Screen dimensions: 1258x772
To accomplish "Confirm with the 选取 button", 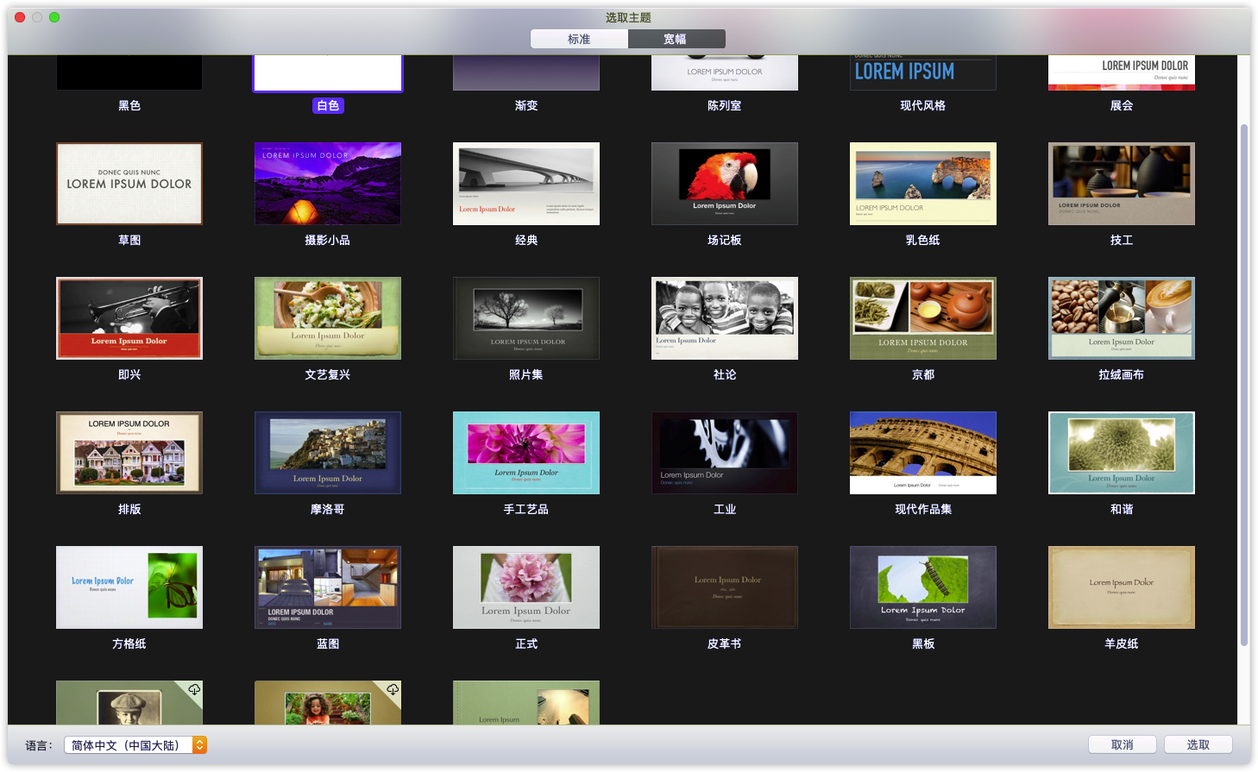I will point(1198,745).
